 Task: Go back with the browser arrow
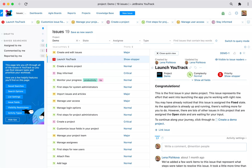point(20,4)
